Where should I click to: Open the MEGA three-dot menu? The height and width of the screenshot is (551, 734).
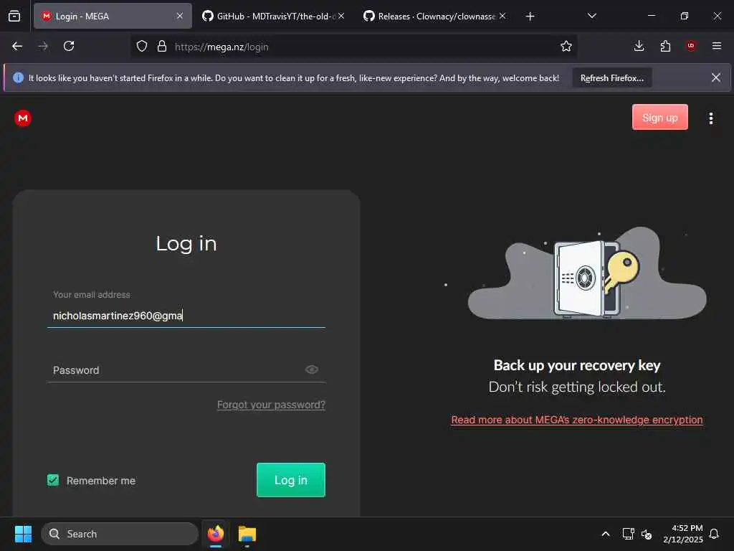pyautogui.click(x=710, y=118)
